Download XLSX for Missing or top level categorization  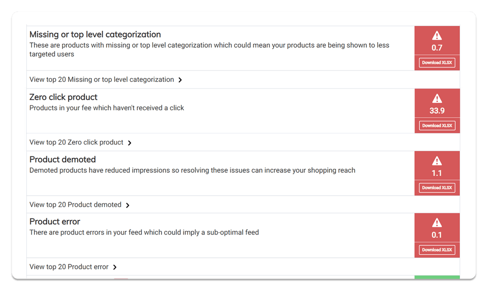(437, 62)
